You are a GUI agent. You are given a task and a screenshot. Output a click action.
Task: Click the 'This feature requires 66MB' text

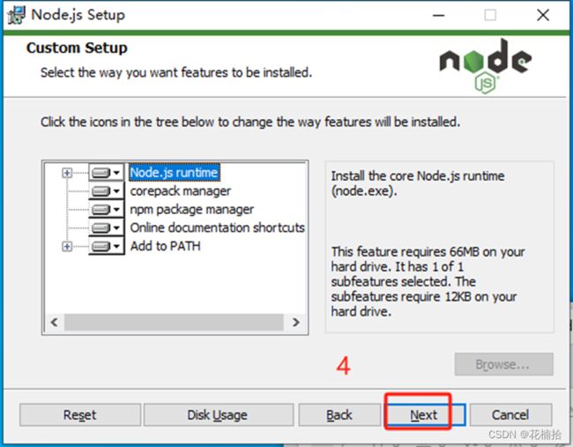click(428, 281)
